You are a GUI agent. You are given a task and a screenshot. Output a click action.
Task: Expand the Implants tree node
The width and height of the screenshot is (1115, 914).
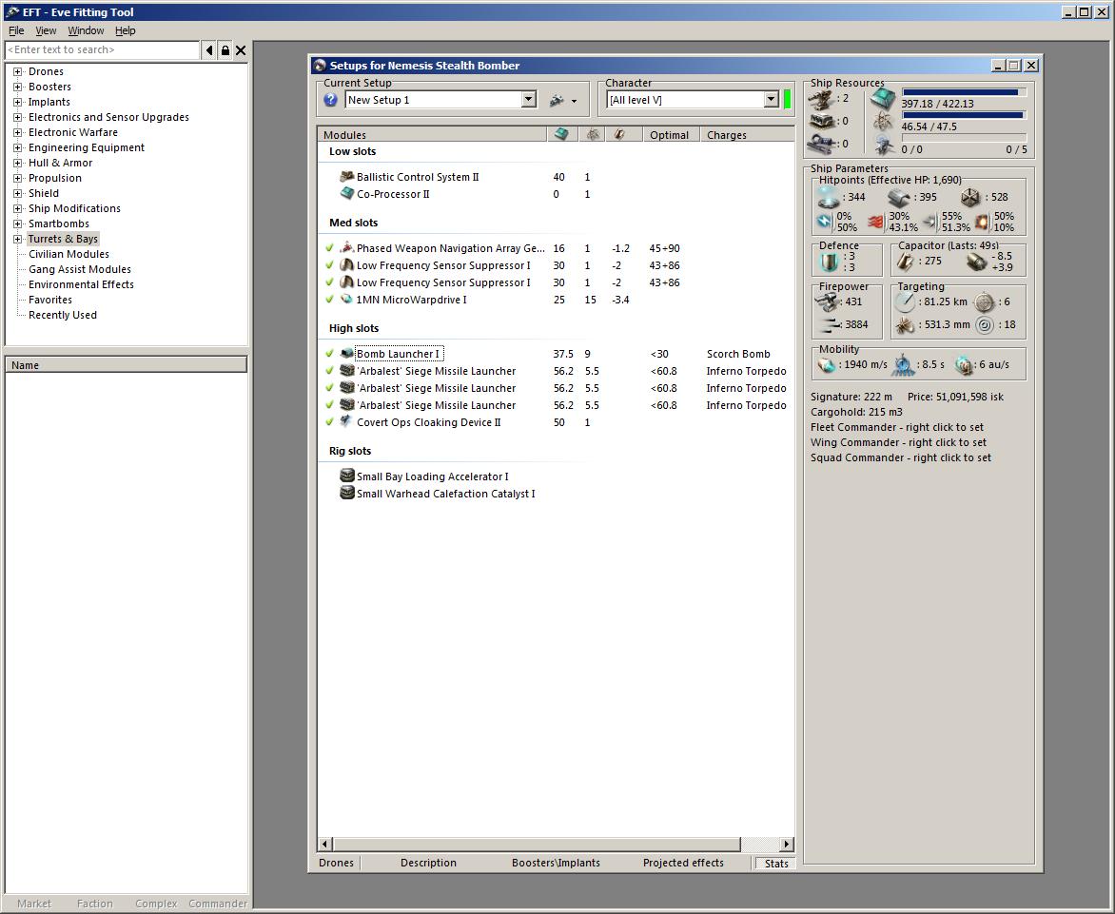(x=18, y=103)
